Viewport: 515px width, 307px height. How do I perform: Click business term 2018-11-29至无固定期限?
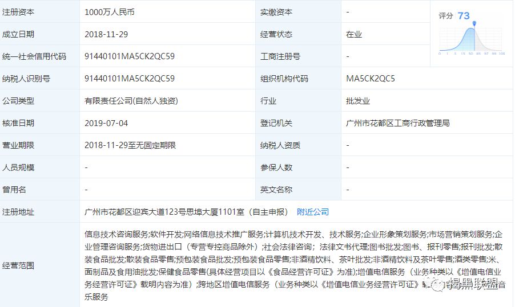pyautogui.click(x=130, y=145)
